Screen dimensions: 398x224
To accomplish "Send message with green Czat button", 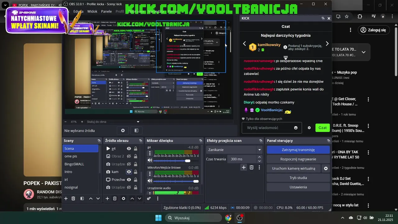I will (x=322, y=128).
